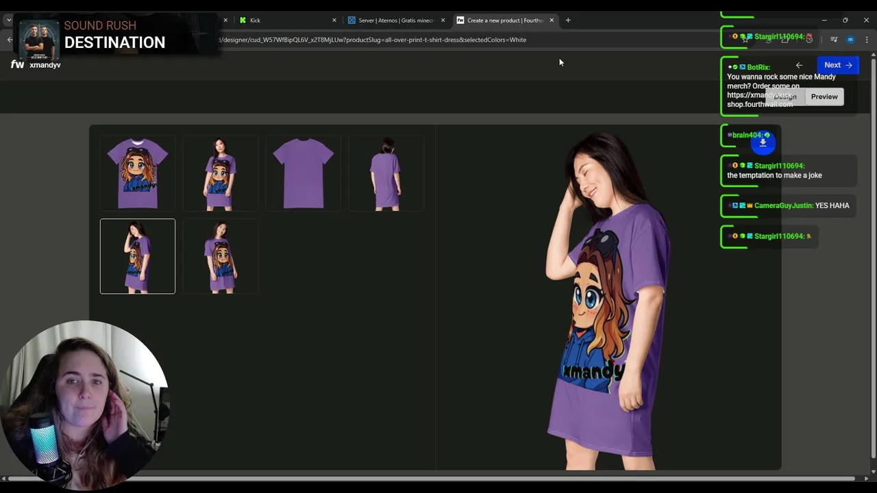Open the Server Aternos browser tab

pos(395,21)
